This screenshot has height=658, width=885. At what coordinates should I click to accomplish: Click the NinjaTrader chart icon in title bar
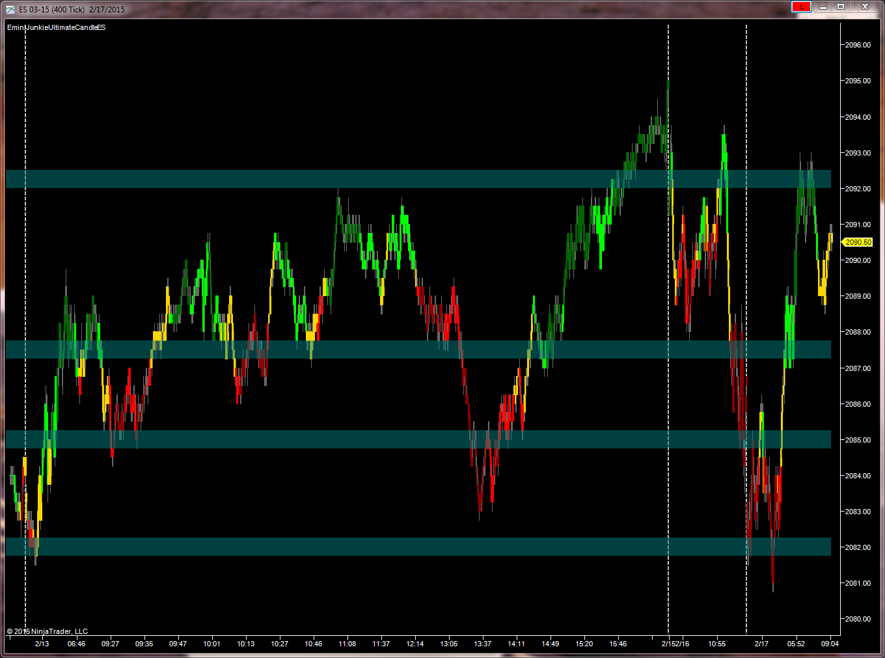coord(10,9)
